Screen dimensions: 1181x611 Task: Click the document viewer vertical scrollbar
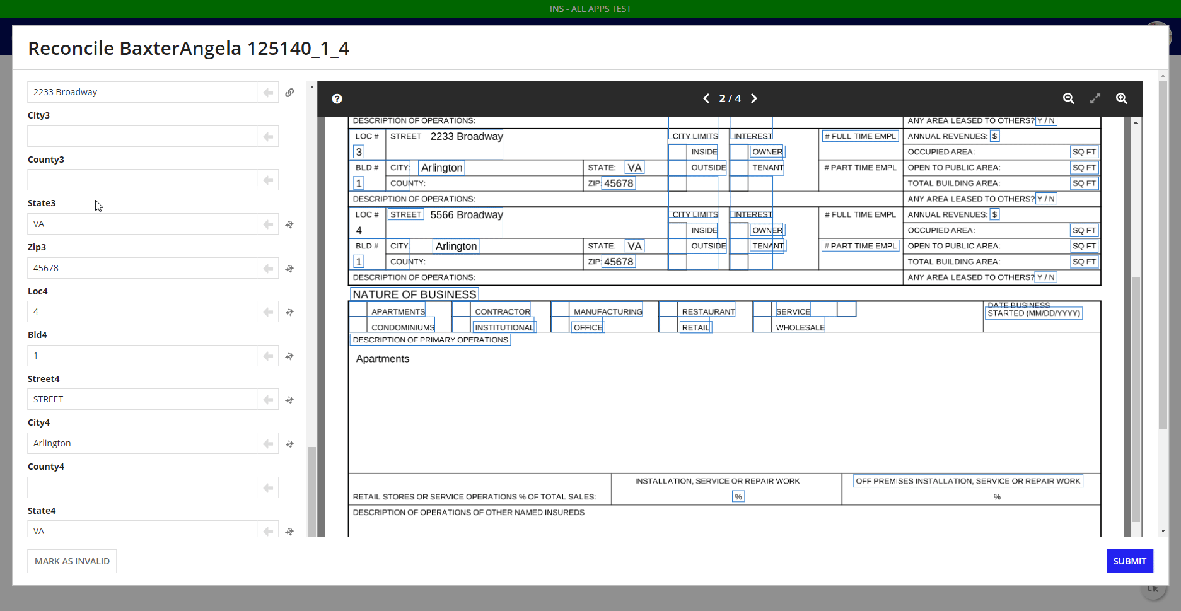tap(1136, 399)
